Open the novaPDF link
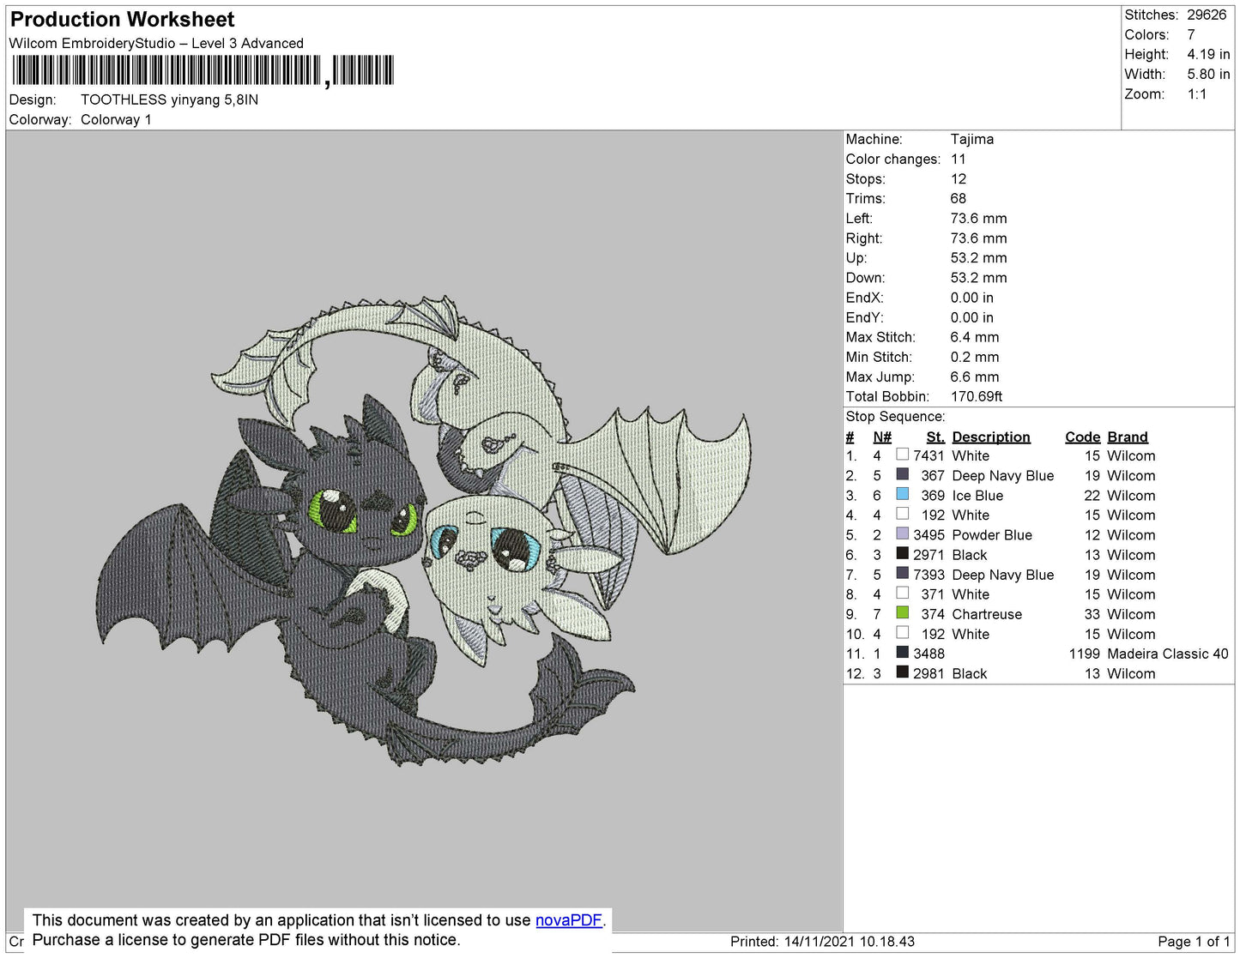The image size is (1240, 958). click(568, 920)
